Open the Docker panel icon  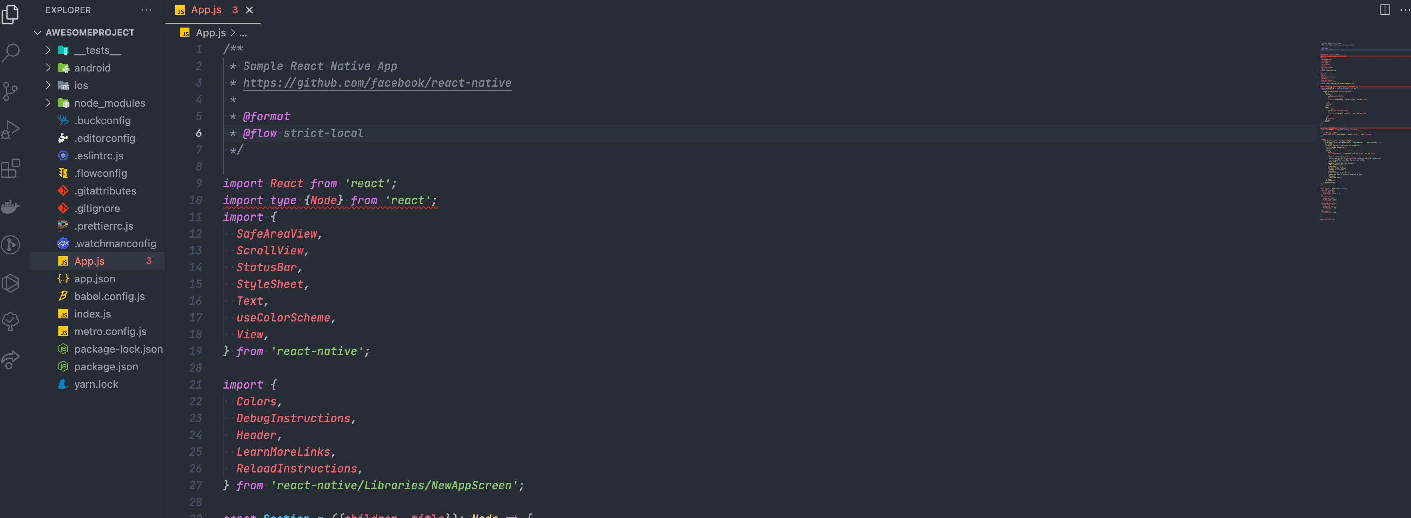tap(10, 206)
